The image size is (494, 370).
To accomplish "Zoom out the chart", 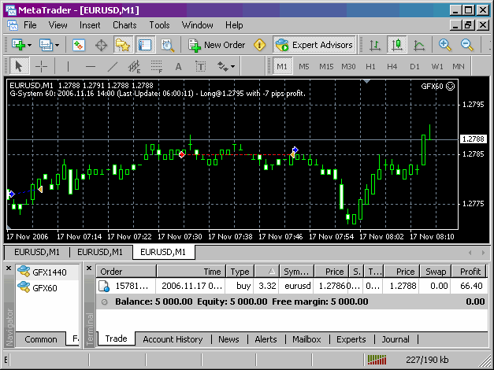I will [x=466, y=45].
